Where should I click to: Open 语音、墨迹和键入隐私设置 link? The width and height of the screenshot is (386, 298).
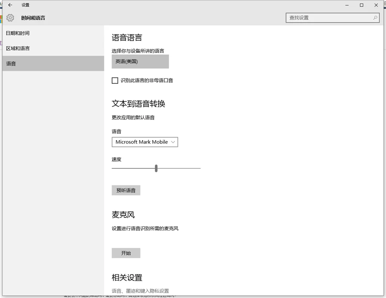point(140,290)
